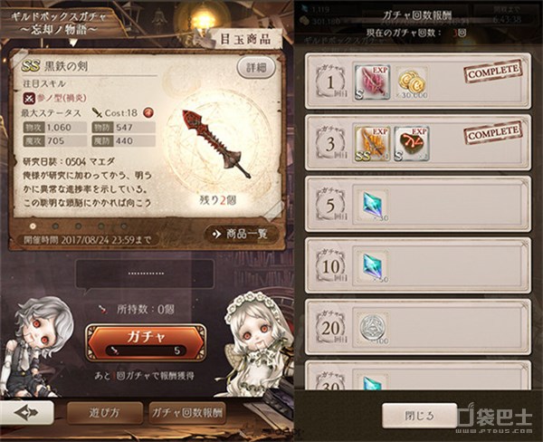
Task: Tap the 参ノ型 skill icon
Action: (x=29, y=98)
